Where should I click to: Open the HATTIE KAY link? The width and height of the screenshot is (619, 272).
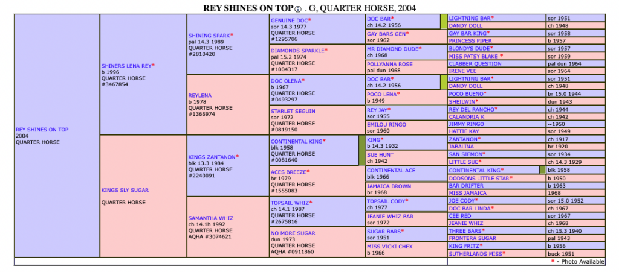(464, 131)
